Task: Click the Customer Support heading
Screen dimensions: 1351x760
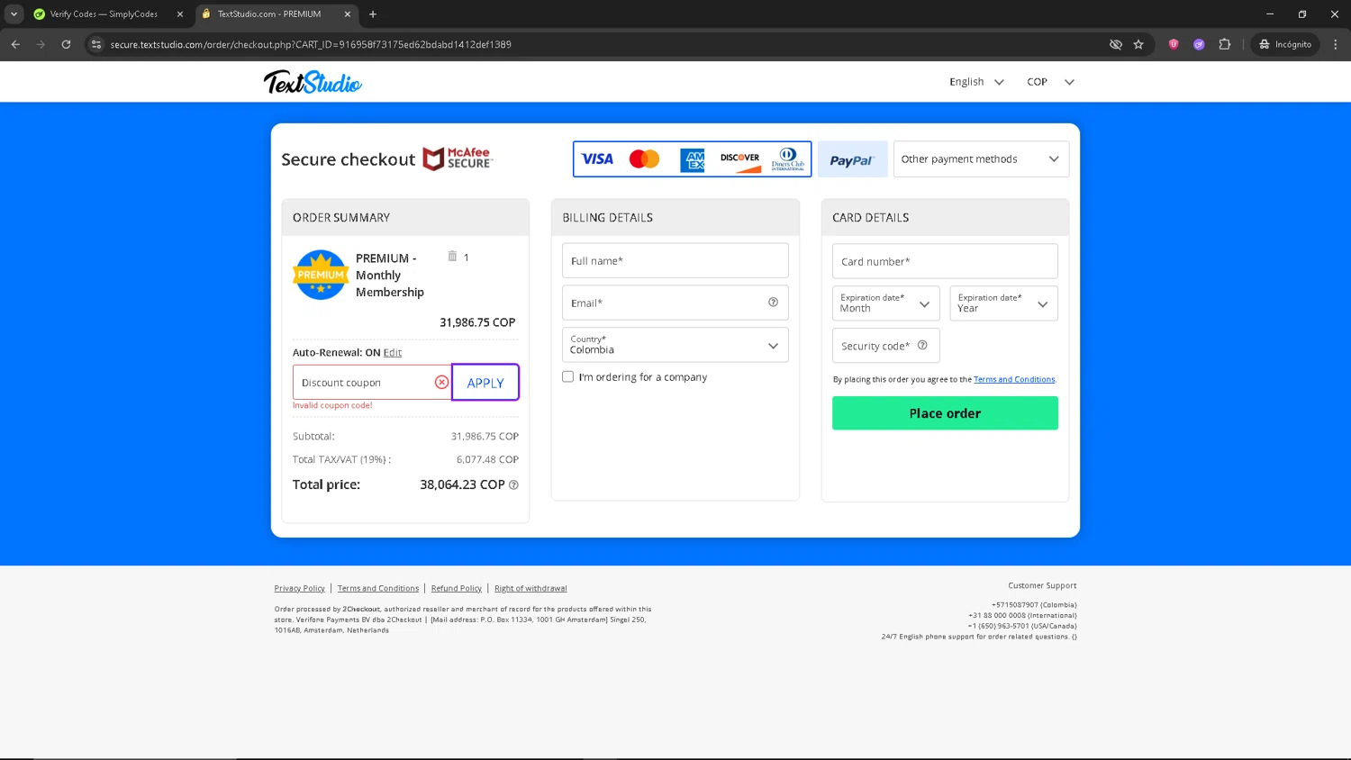Action: [x=1042, y=585]
